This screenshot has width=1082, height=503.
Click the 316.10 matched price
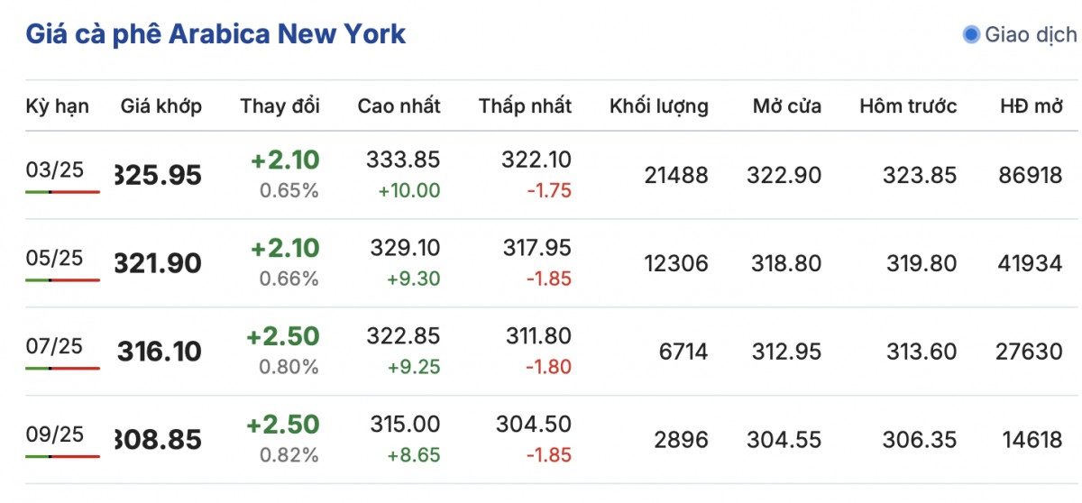[160, 352]
